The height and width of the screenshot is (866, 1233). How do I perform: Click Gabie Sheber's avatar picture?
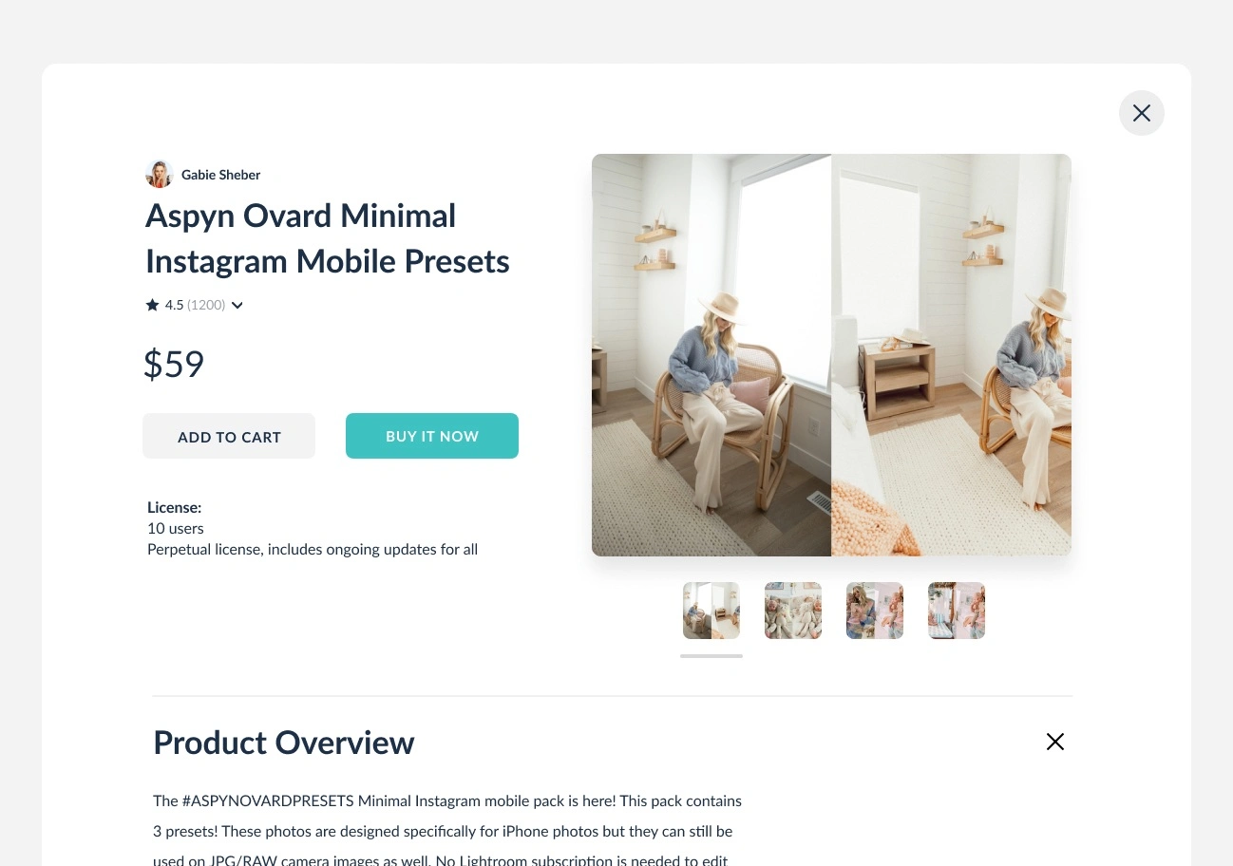click(159, 175)
